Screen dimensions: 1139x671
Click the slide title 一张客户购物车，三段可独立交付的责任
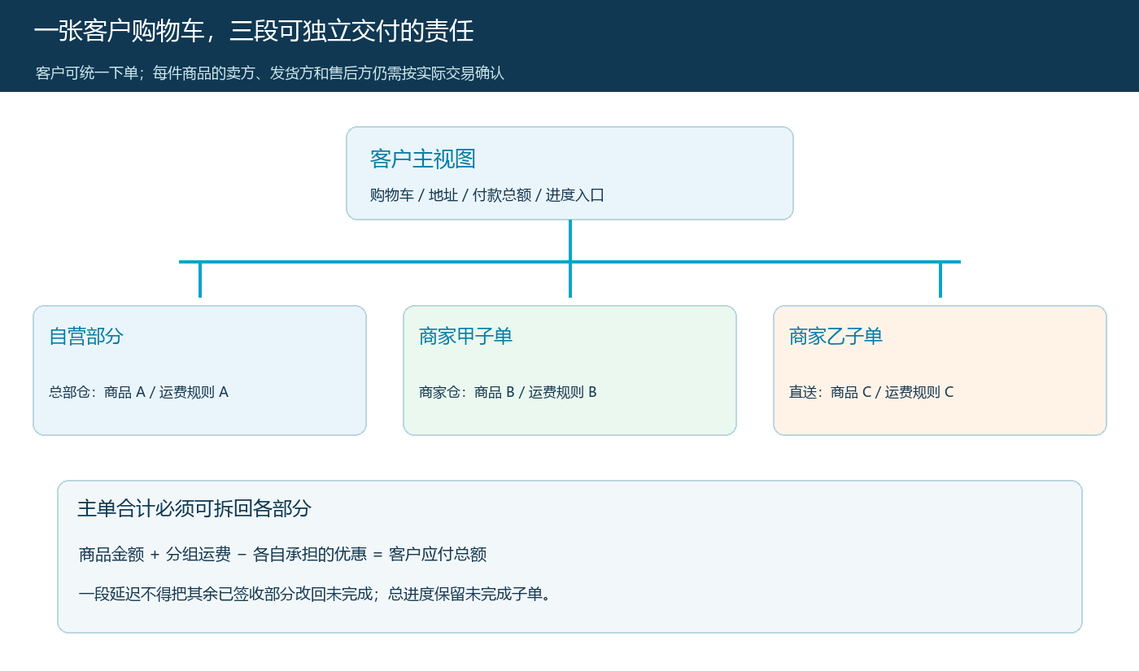coord(254,32)
